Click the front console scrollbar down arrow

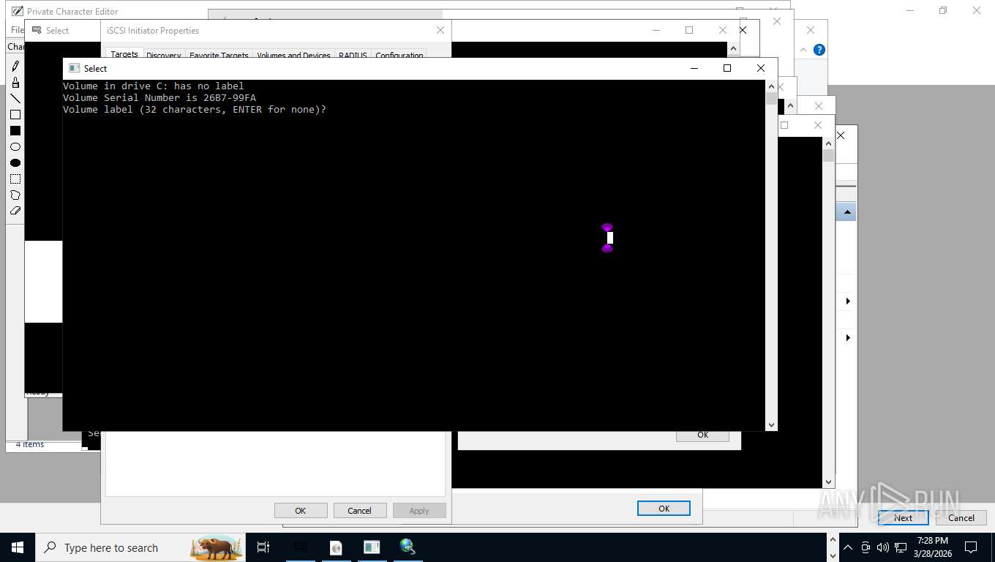[x=771, y=425]
